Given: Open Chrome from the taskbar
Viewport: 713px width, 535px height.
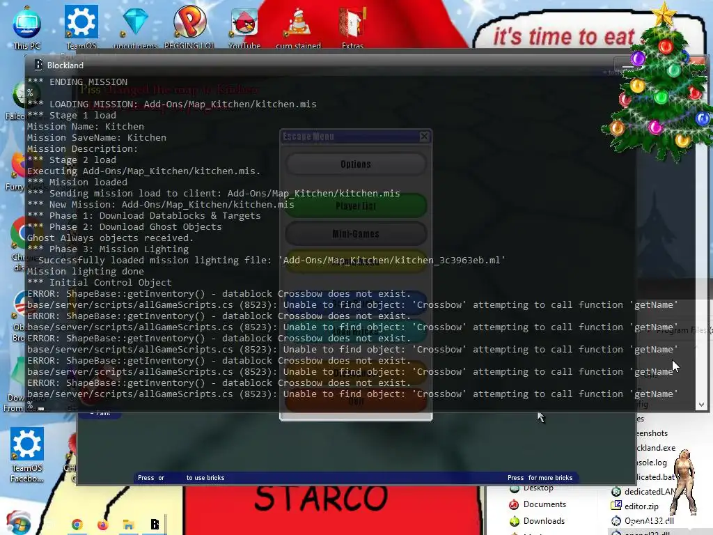Looking at the screenshot, I should click(x=77, y=525).
